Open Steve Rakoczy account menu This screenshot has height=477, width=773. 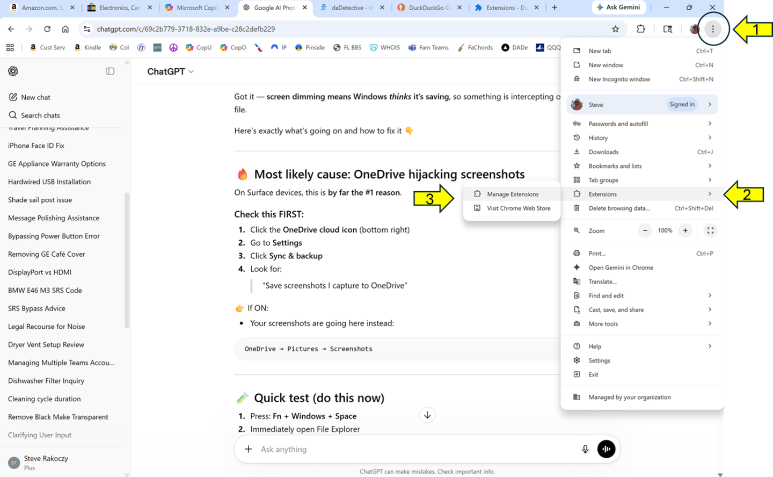point(62,462)
